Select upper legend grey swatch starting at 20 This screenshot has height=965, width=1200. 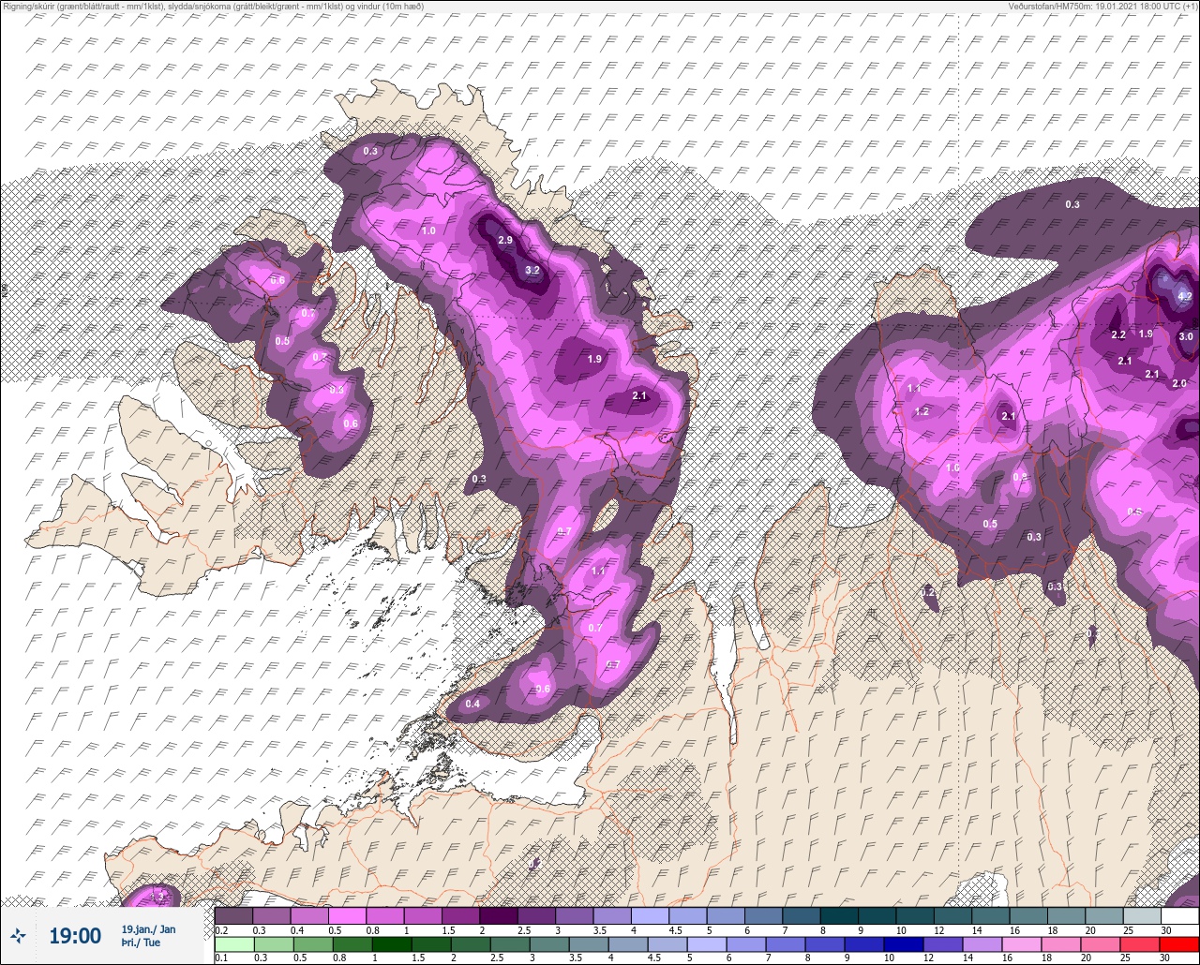point(1104,915)
